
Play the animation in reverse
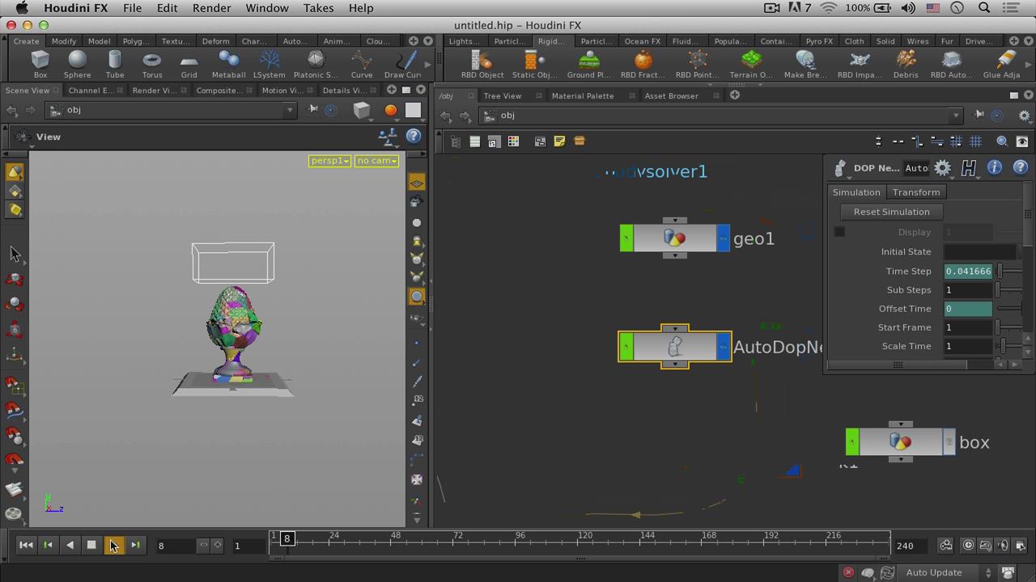[70, 545]
